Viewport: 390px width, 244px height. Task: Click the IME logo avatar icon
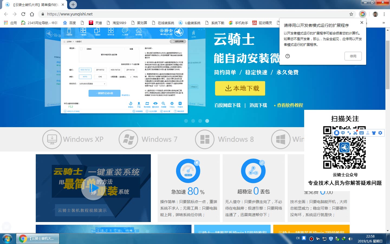point(337,133)
